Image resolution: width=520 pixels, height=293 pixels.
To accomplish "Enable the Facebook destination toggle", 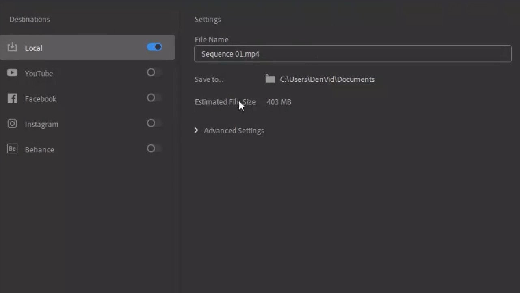I will [154, 98].
